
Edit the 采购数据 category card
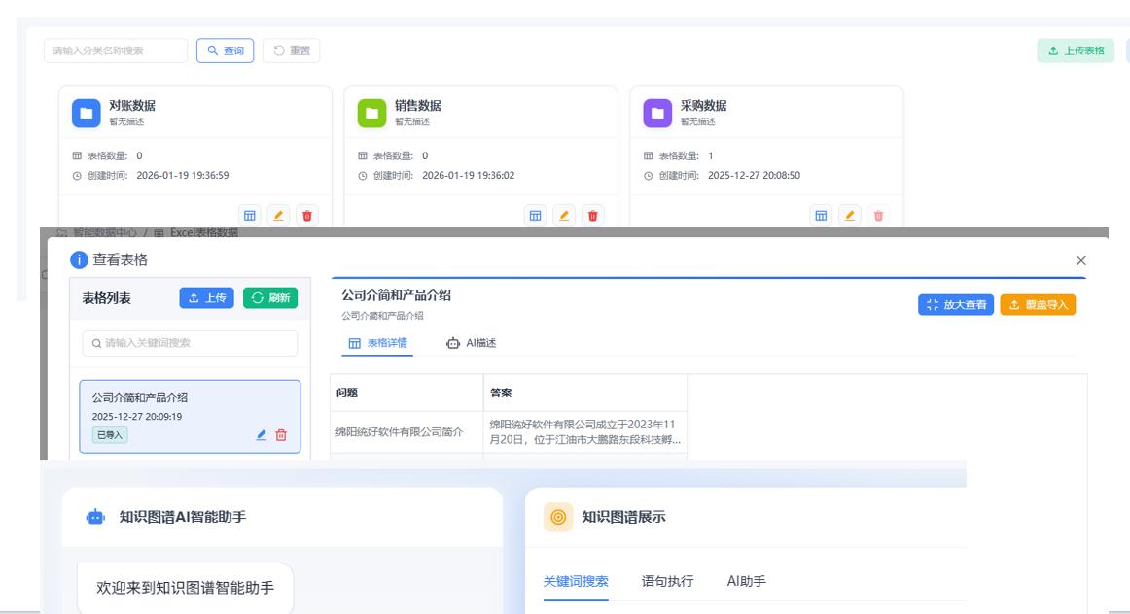click(850, 216)
